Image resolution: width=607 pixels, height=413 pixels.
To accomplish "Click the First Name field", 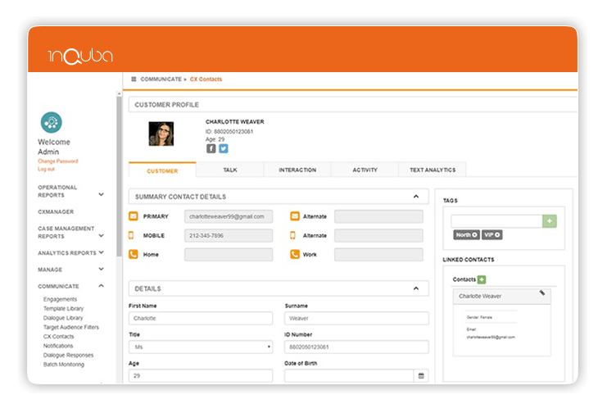I will pos(201,318).
